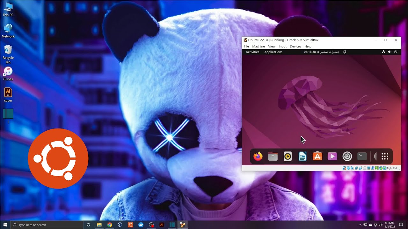Screen dimensions: 408x229
Task: Open the Ubuntu system menu with power icon
Action: pos(396,52)
